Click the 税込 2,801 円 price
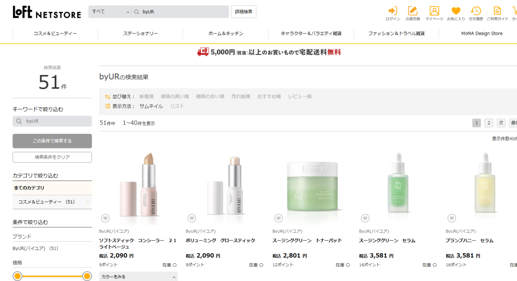This screenshot has width=517, height=281. pos(290,256)
